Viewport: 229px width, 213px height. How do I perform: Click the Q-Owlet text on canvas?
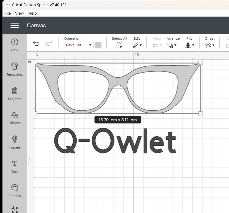click(115, 142)
